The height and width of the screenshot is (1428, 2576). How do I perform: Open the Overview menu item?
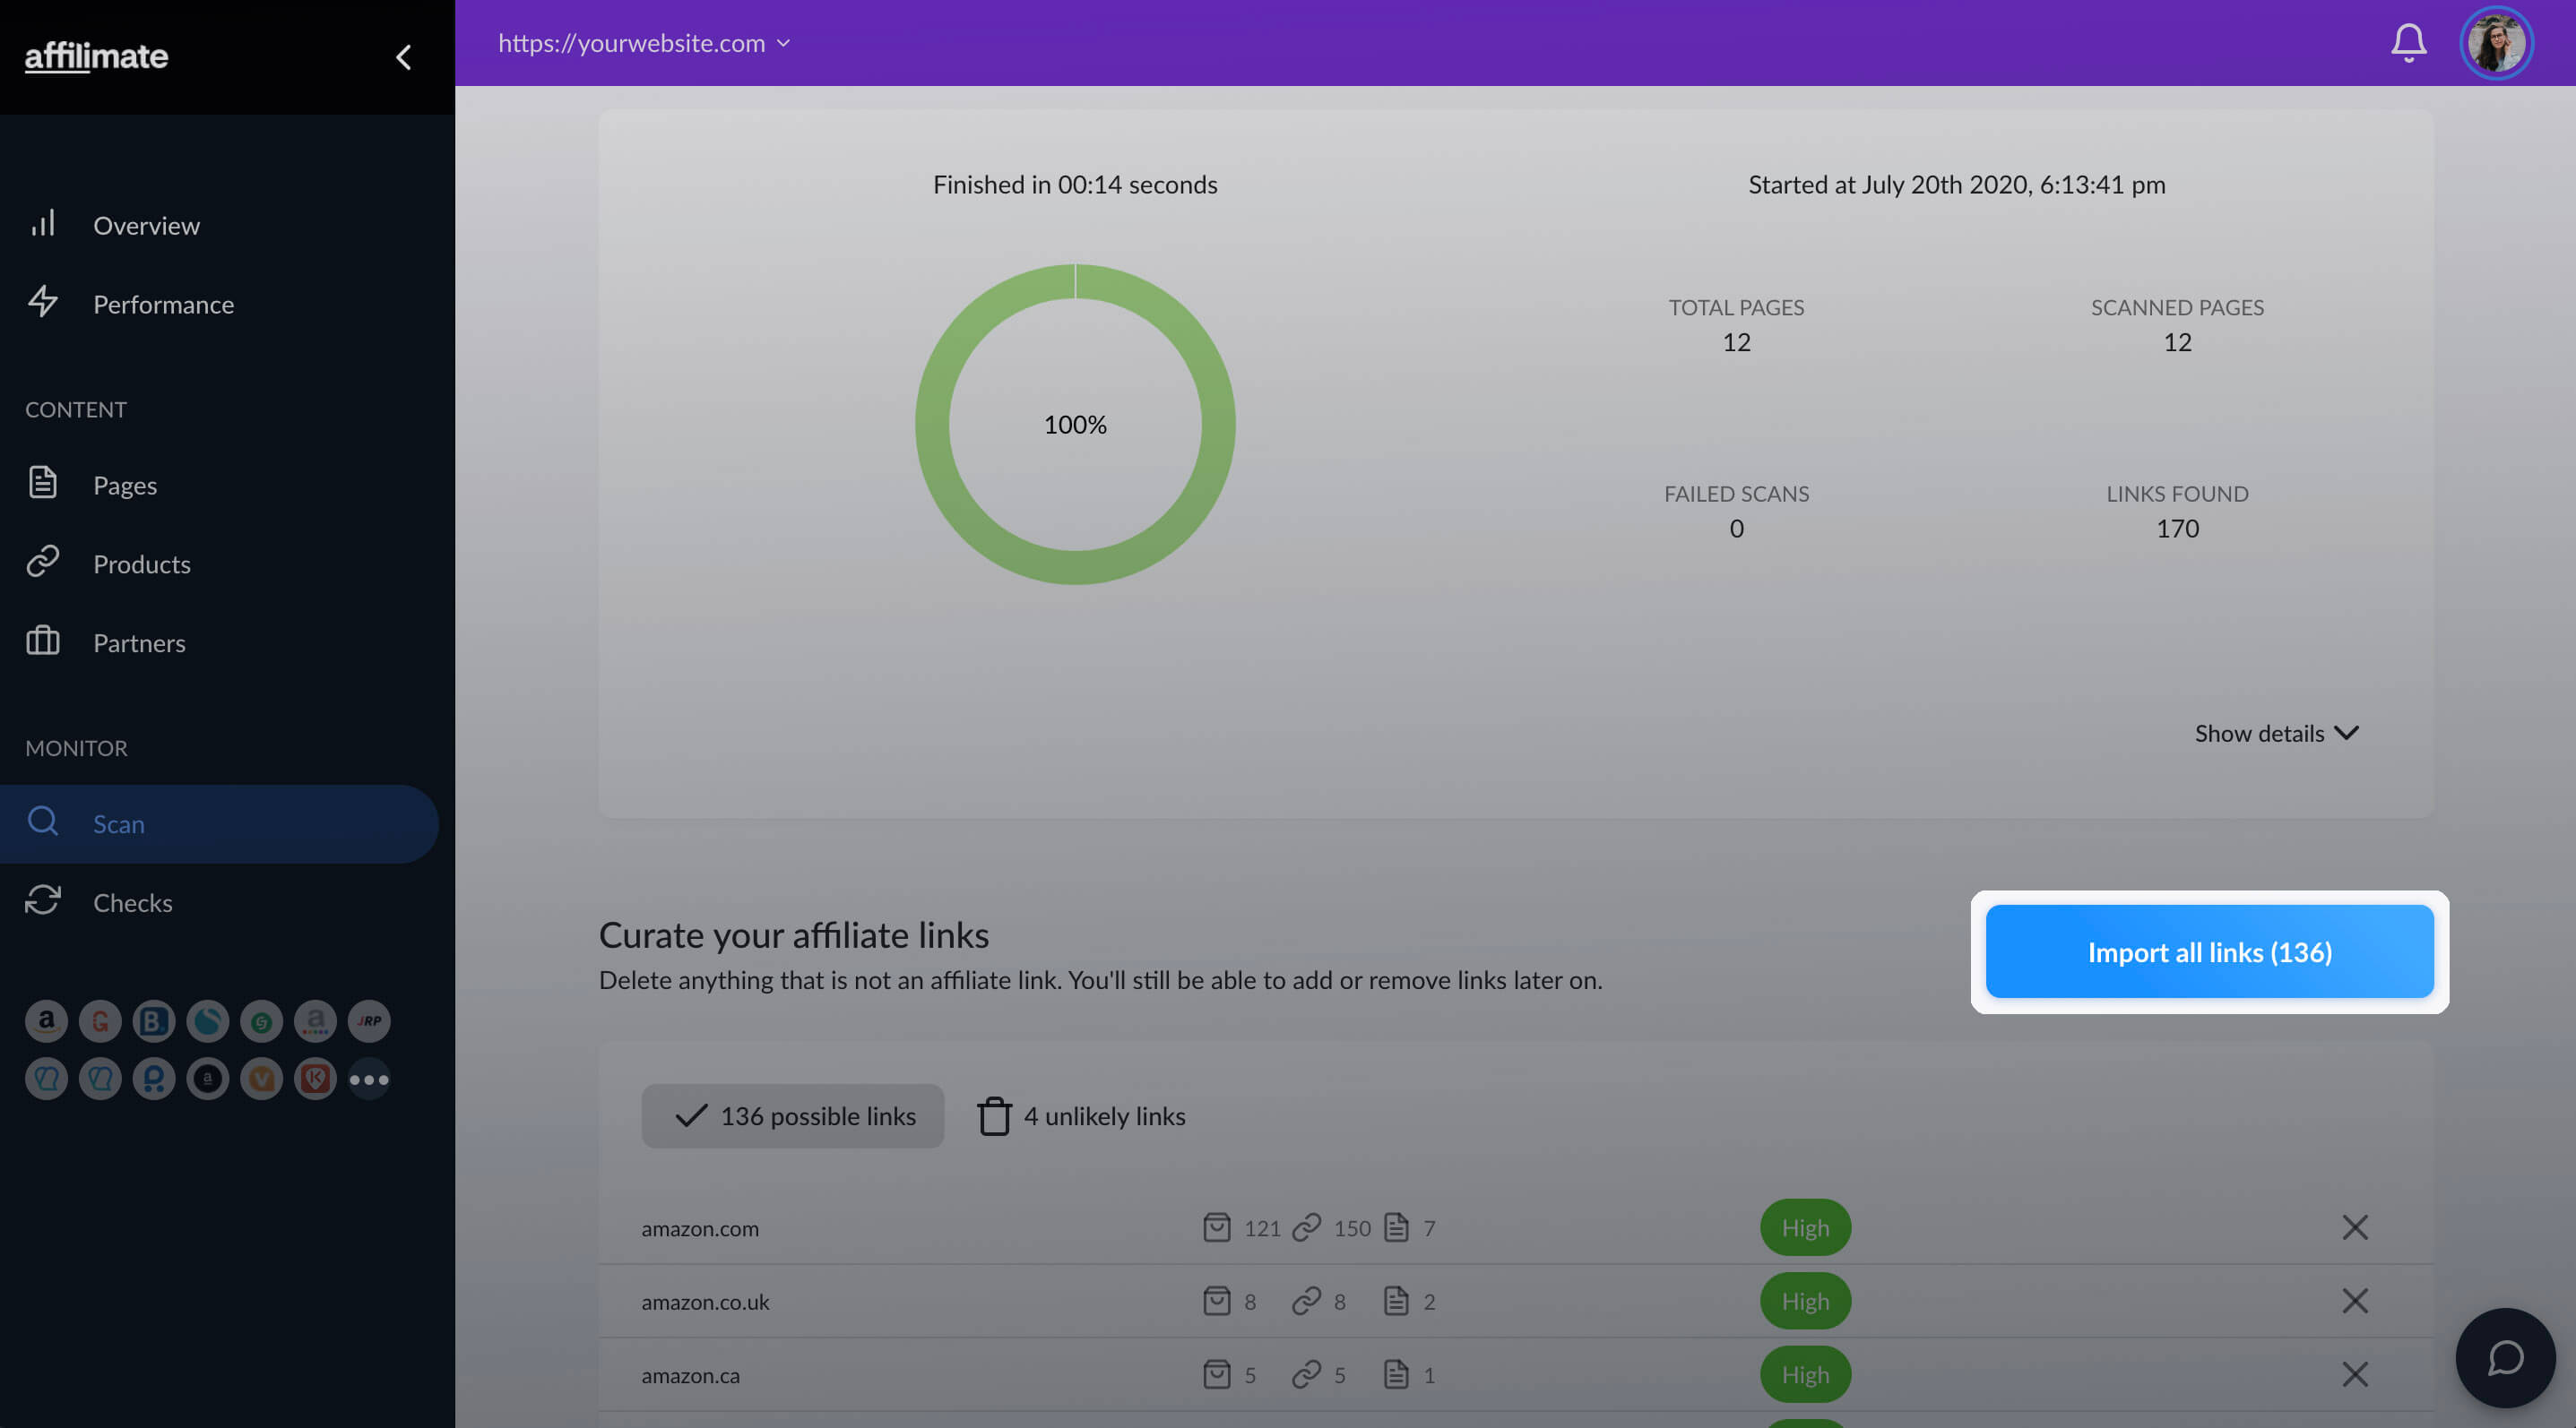146,223
